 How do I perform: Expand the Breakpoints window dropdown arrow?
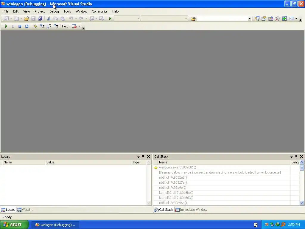(79, 26)
